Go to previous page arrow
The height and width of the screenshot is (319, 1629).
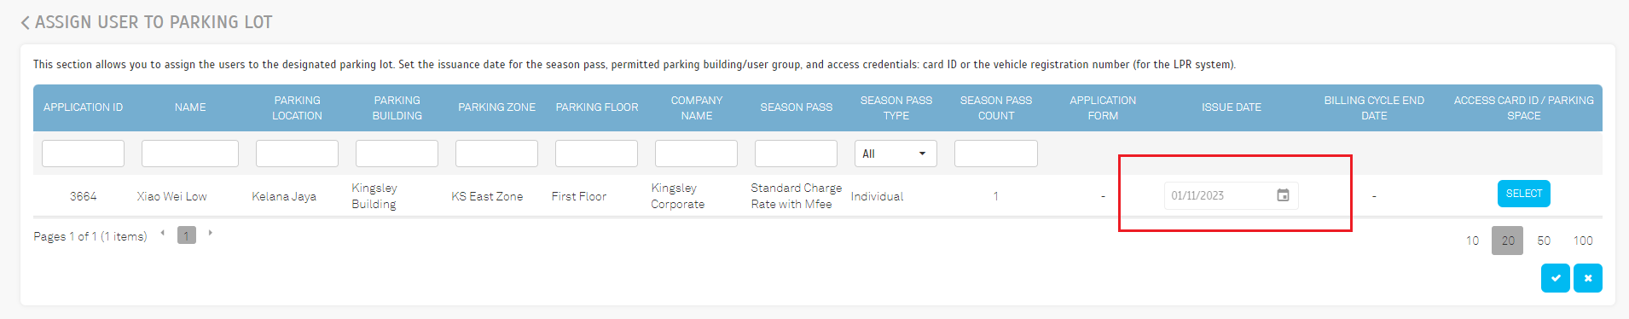162,233
